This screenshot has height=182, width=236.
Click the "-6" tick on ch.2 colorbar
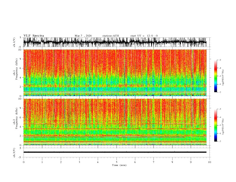click(x=220, y=133)
